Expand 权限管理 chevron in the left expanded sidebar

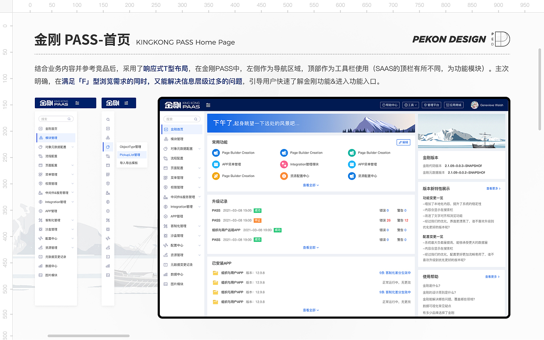73,184
